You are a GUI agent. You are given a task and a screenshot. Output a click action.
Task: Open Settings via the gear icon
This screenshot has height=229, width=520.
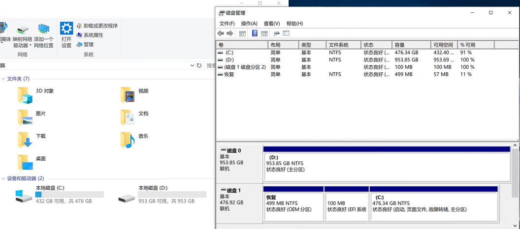[x=66, y=28]
